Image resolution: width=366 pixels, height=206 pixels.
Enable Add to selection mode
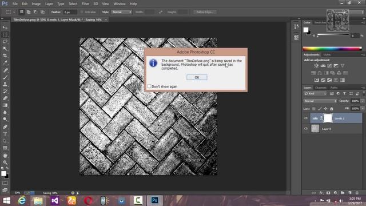pos(29,12)
